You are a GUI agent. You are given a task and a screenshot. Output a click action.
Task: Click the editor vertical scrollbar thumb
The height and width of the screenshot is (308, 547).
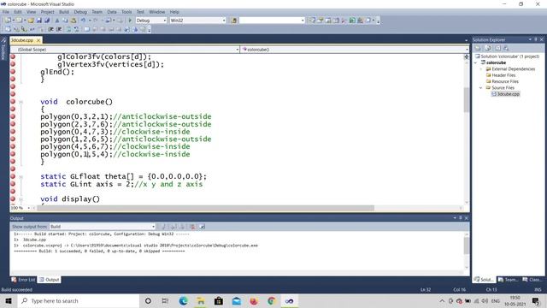467,100
